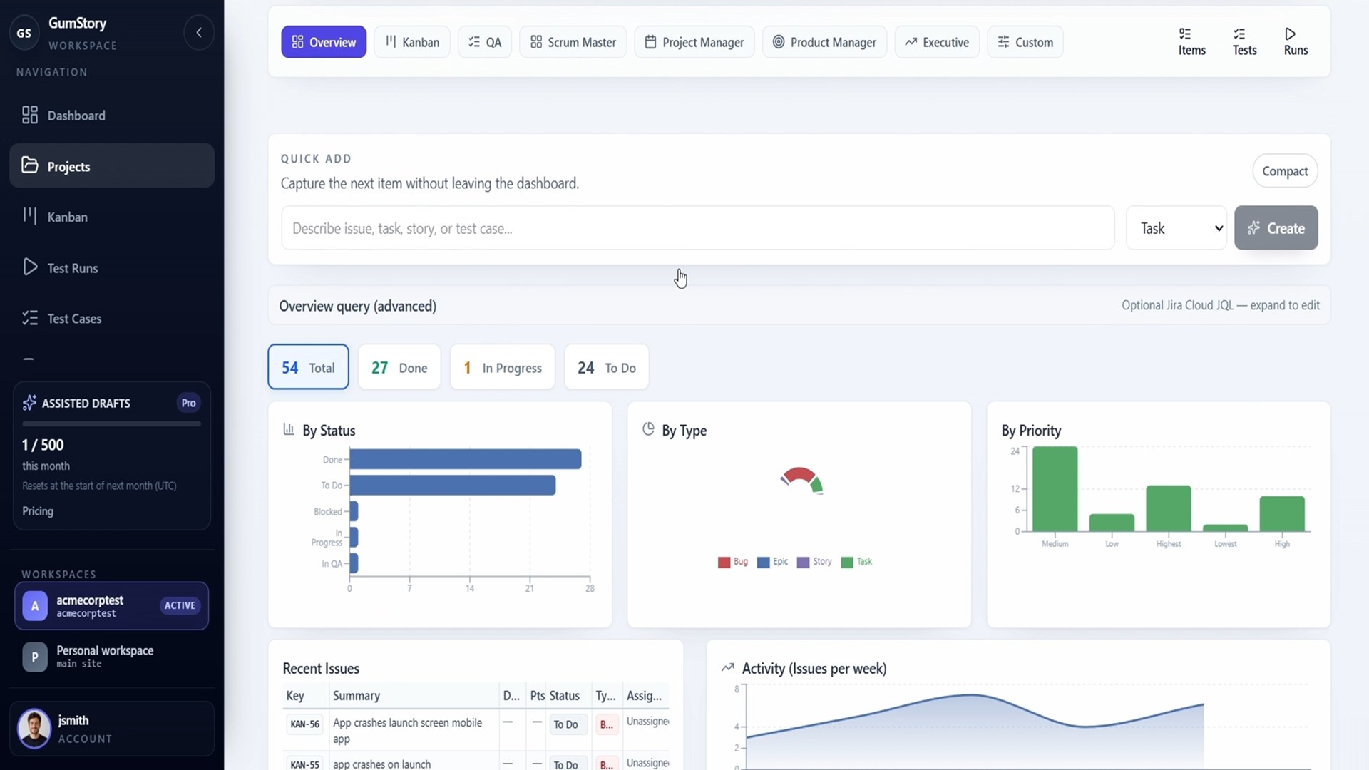Switch to the Scrum Master tab

click(x=573, y=42)
